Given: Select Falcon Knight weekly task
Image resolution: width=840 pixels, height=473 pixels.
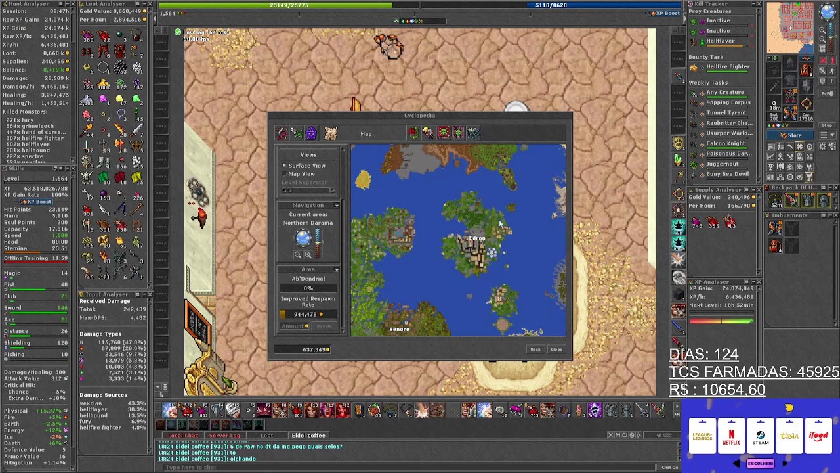Looking at the screenshot, I should pyautogui.click(x=725, y=143).
